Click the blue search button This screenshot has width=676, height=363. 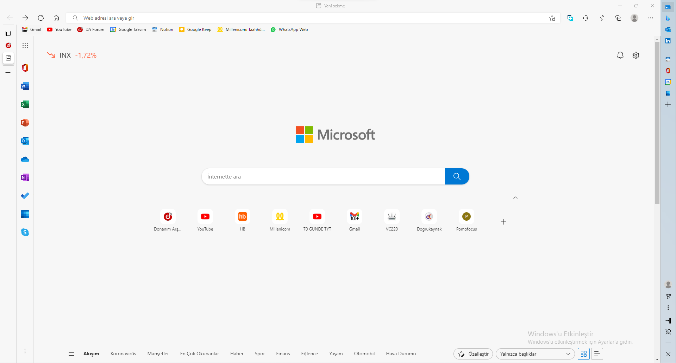tap(457, 176)
